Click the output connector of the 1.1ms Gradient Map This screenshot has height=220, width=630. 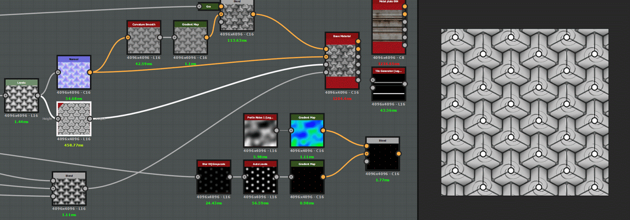coord(206,38)
